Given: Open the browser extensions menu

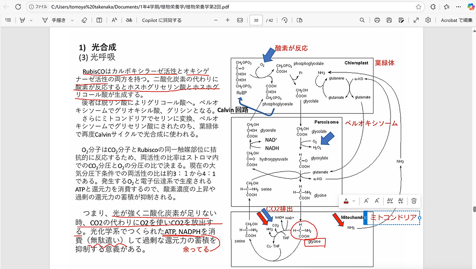Looking at the screenshot, I should [x=433, y=7].
